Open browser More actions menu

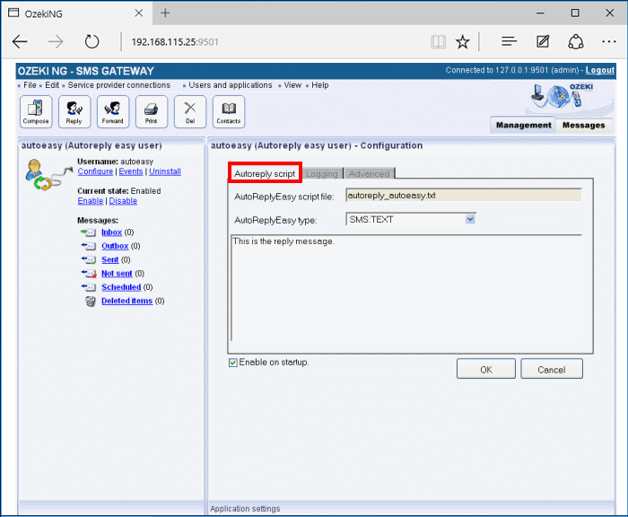pyautogui.click(x=609, y=41)
